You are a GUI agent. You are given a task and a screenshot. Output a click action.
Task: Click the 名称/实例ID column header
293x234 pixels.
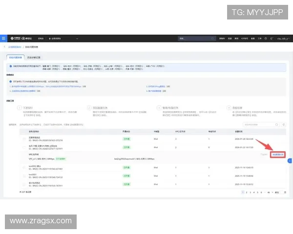[x=34, y=132]
